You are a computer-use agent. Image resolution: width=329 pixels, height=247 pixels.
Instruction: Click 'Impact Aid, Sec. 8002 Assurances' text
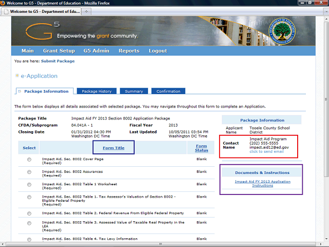pyautogui.click(x=72, y=171)
